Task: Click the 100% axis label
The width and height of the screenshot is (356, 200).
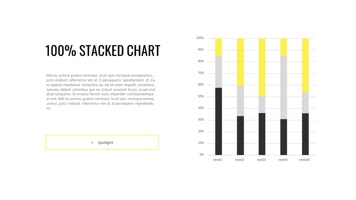Action: pyautogui.click(x=200, y=38)
